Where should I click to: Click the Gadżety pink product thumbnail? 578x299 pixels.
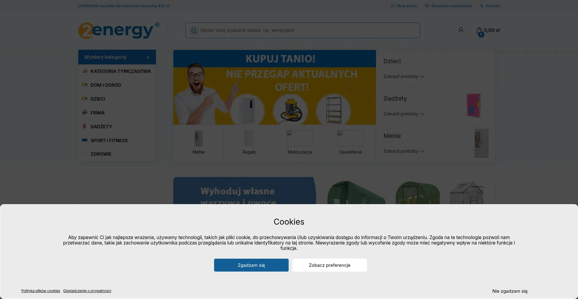point(474,105)
